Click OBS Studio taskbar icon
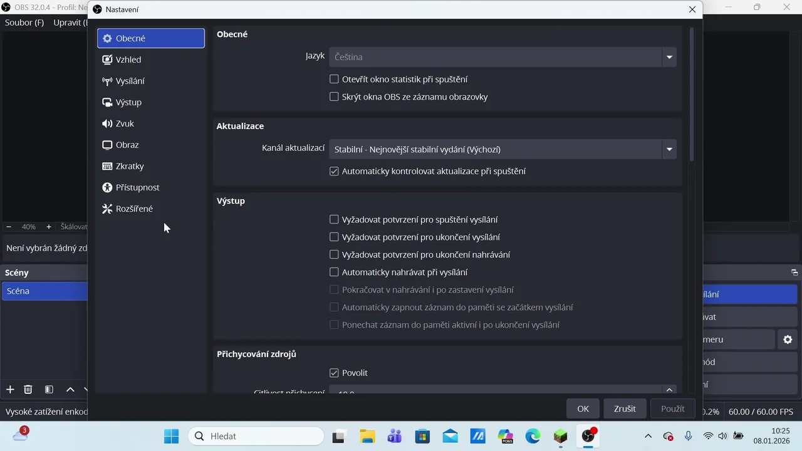Viewport: 802px width, 451px height. coord(588,436)
